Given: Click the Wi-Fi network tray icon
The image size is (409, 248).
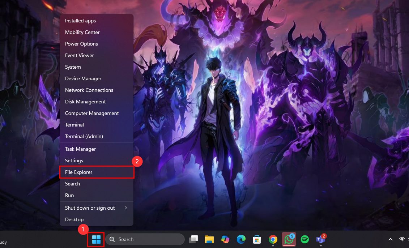Looking at the screenshot, I should 402,239.
